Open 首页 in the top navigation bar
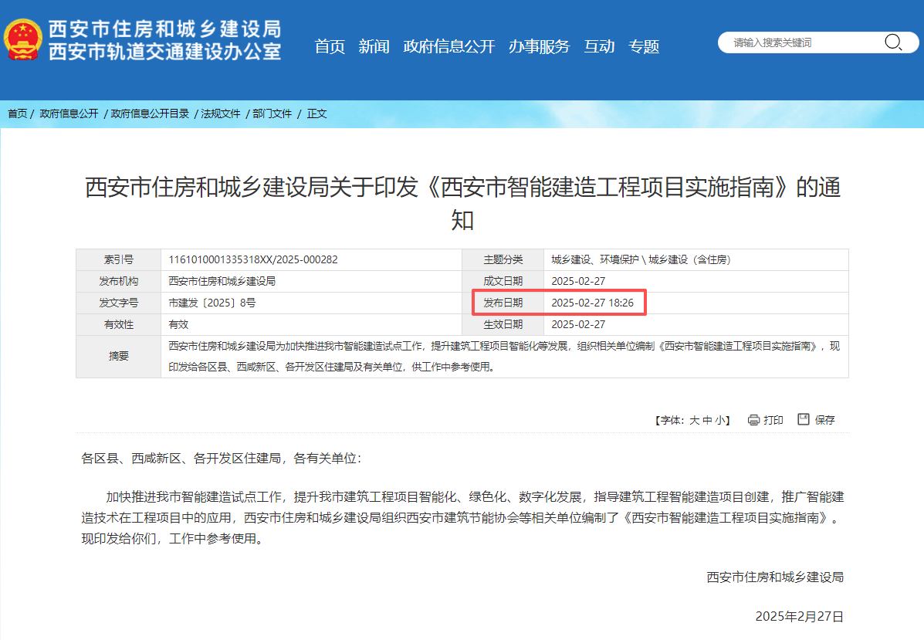 click(x=330, y=46)
